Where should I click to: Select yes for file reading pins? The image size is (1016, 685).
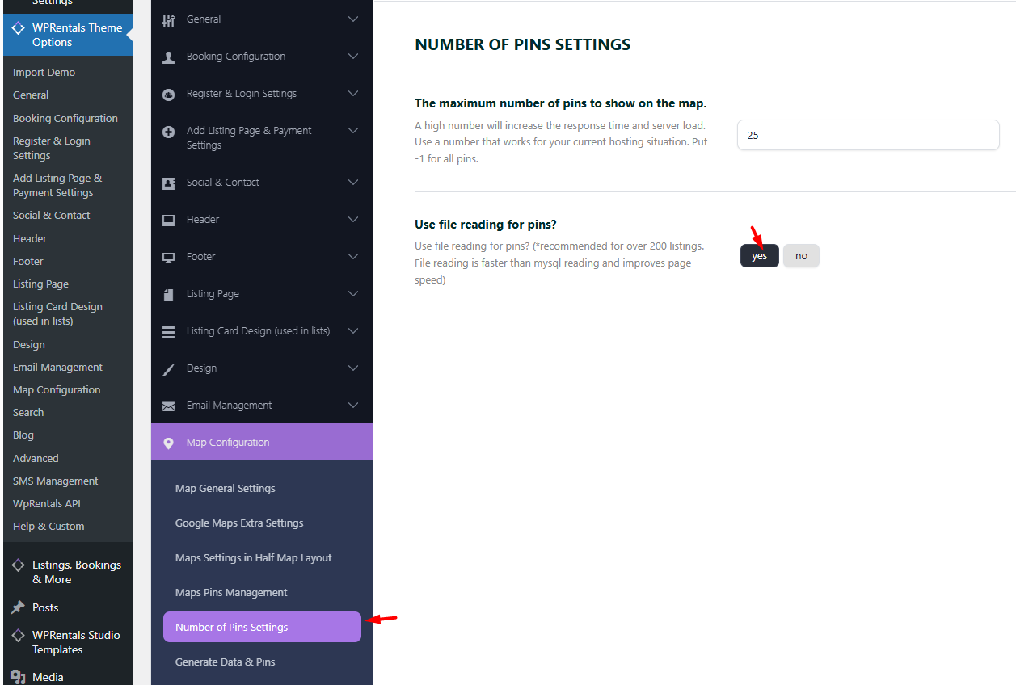[x=759, y=256]
